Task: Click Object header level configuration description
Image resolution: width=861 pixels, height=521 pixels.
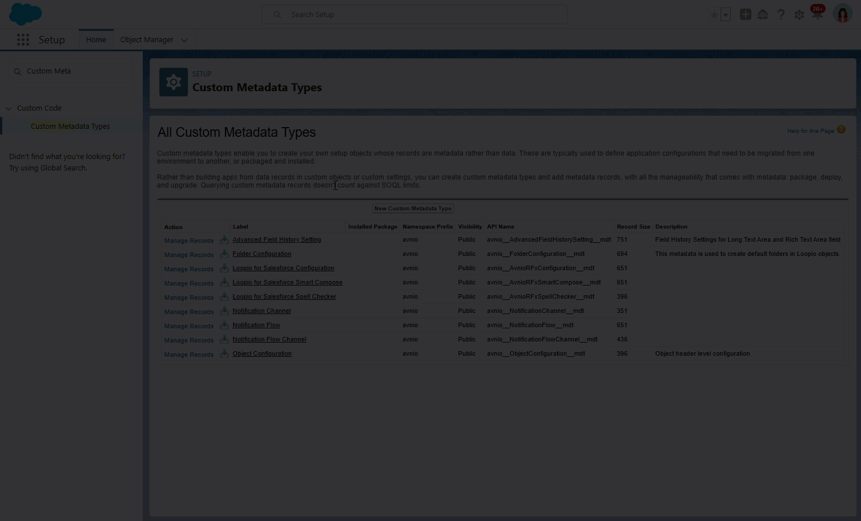Action: tap(703, 354)
